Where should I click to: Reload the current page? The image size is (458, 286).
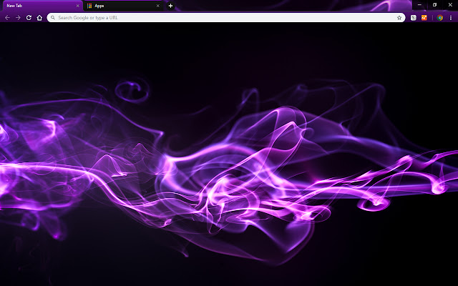click(29, 17)
